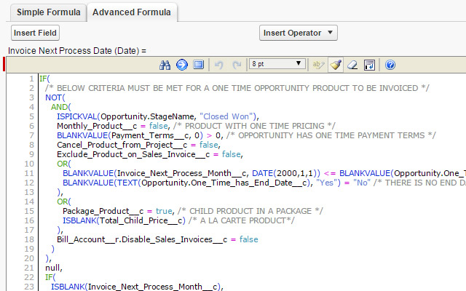Screen dimensions: 466x291
Task: Open the Insert Operator dropdown
Action: point(299,33)
